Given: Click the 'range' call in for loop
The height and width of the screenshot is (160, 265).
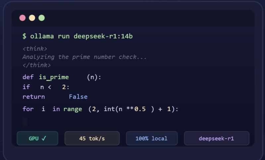Looking at the screenshot, I should 73,109.
